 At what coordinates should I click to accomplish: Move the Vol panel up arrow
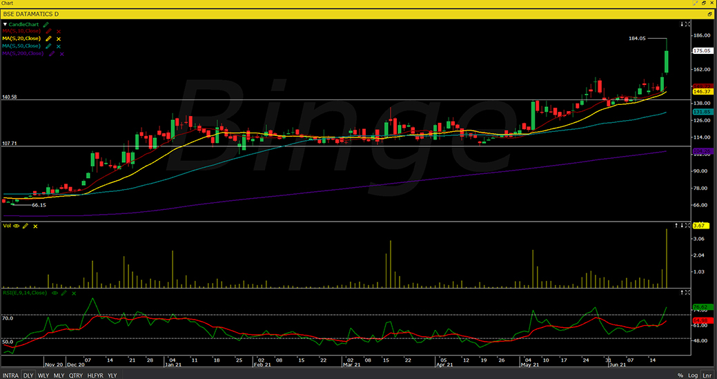coord(676,225)
